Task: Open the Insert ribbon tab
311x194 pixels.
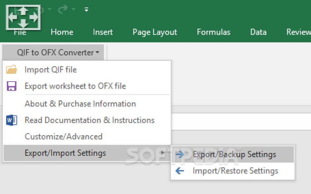Action: point(103,32)
